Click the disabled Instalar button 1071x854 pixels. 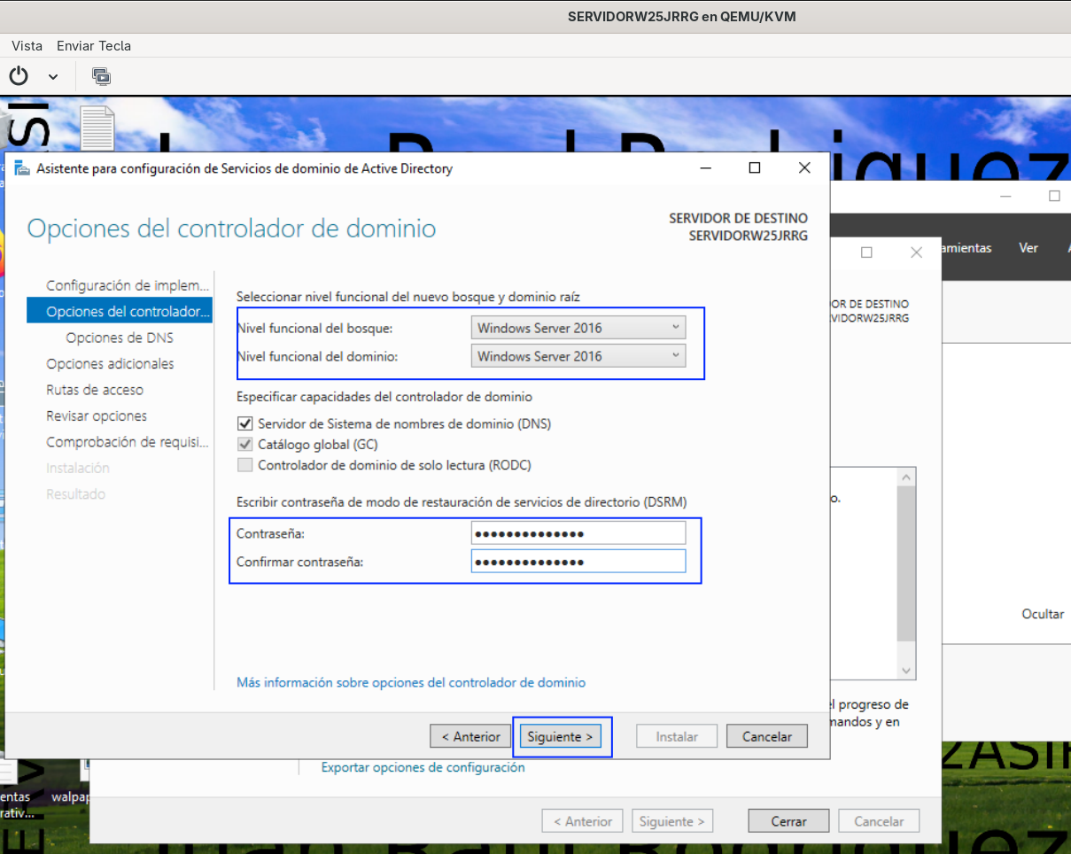tap(677, 736)
